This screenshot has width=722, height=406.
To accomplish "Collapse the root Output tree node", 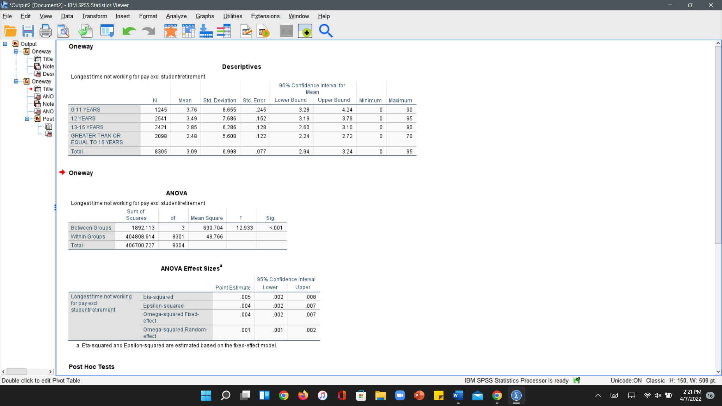I will click(5, 44).
